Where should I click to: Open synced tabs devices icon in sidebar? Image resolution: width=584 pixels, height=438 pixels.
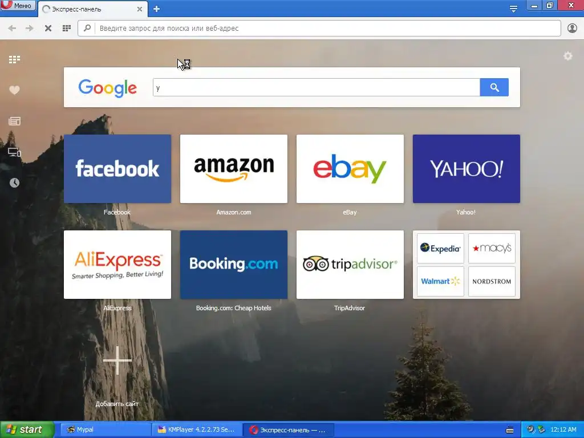click(14, 152)
